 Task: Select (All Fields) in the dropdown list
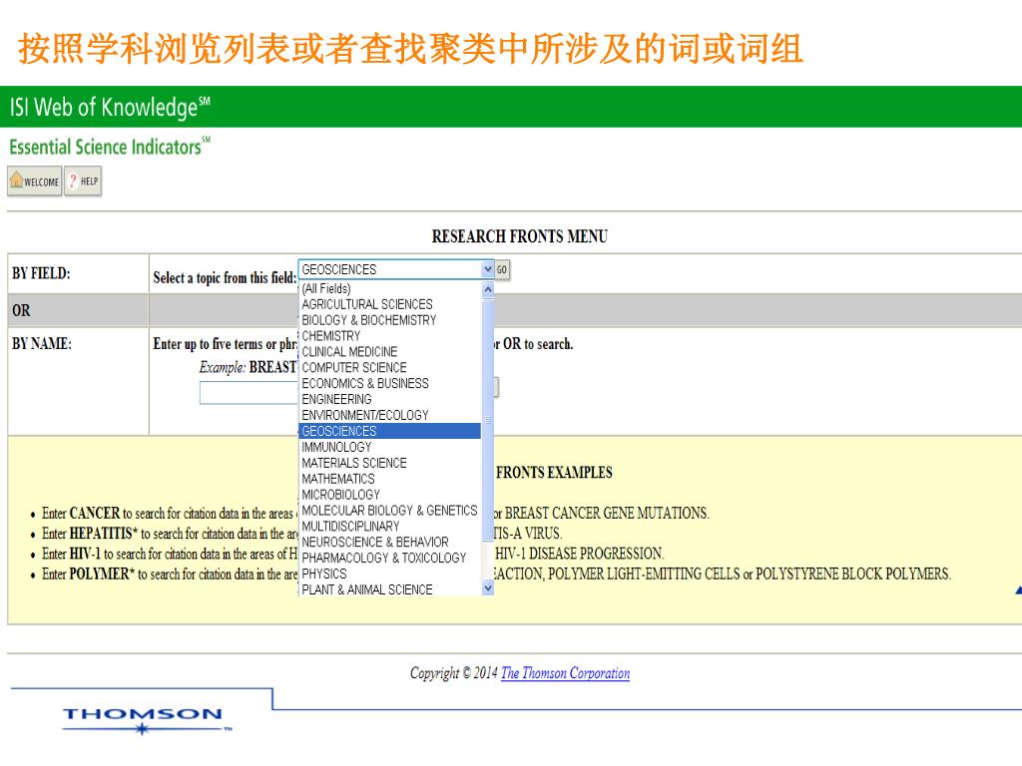click(389, 288)
